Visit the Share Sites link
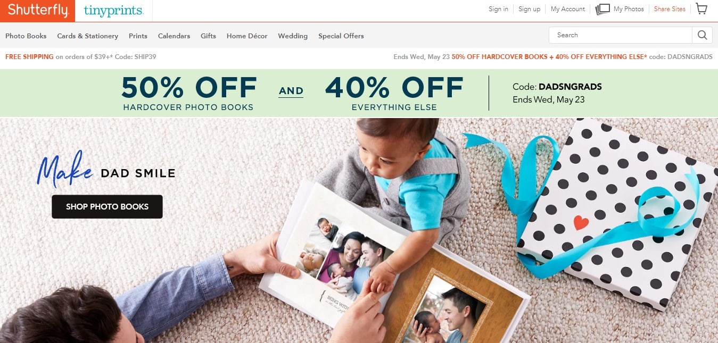This screenshot has width=718, height=343. [x=670, y=9]
